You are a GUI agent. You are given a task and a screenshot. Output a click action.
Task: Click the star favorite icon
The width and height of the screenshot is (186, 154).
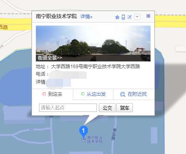pyautogui.click(x=117, y=17)
